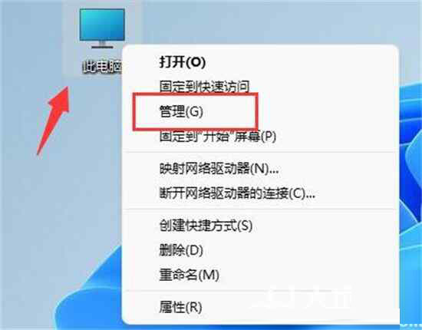Open 属性(R) at the menu bottom
This screenshot has width=422, height=330.
pyautogui.click(x=180, y=307)
